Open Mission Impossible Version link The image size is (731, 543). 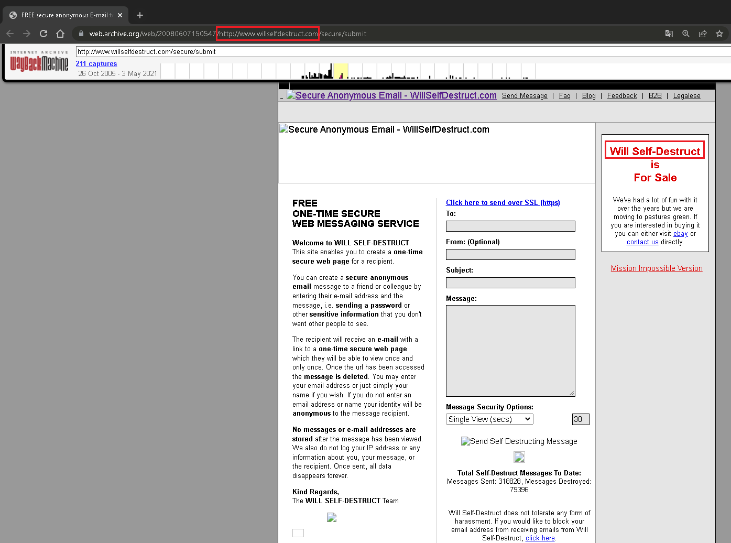657,268
